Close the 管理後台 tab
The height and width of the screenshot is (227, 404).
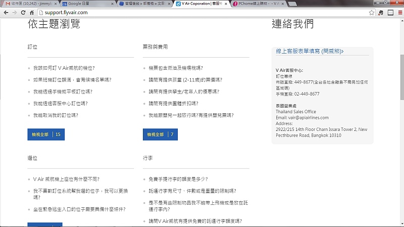pos(169,4)
